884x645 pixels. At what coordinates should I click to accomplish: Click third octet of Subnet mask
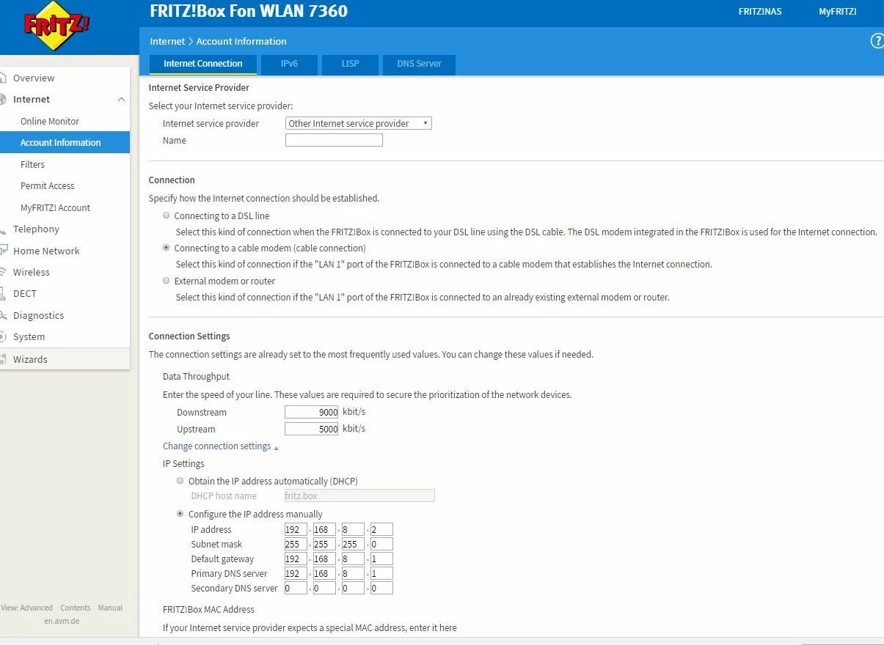point(353,544)
